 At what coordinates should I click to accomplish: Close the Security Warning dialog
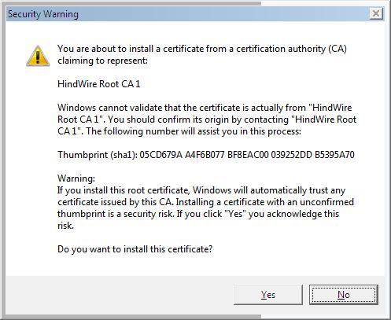point(376,13)
